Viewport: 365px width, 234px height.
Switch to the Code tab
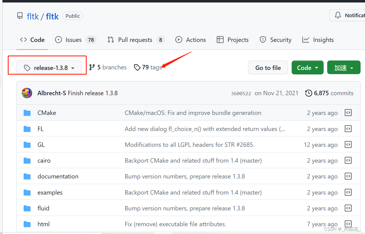click(32, 40)
